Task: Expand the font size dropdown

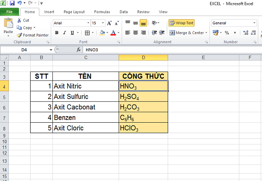Action: click(101, 23)
